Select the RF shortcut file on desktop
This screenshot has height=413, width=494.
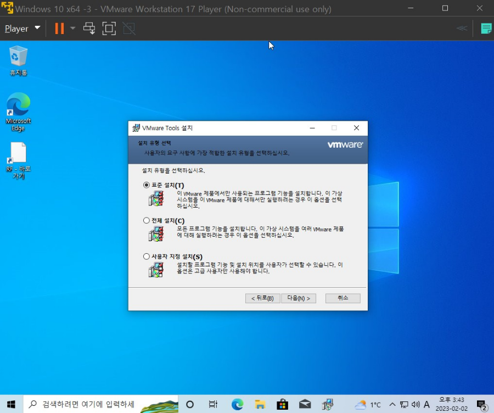click(18, 160)
